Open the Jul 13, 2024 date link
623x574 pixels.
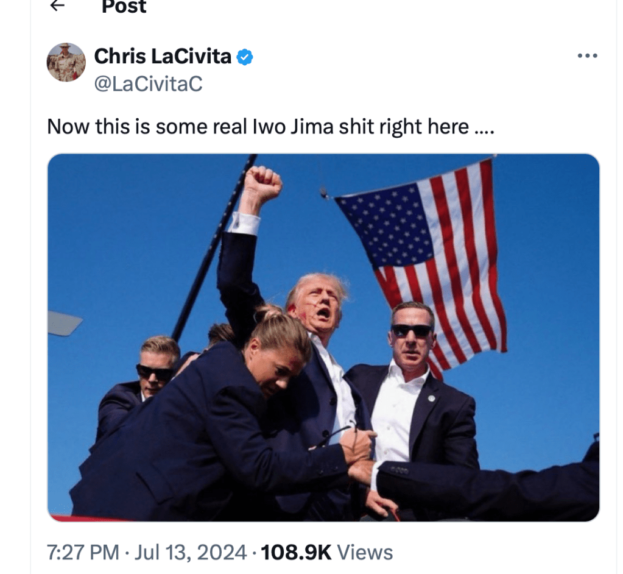click(191, 552)
